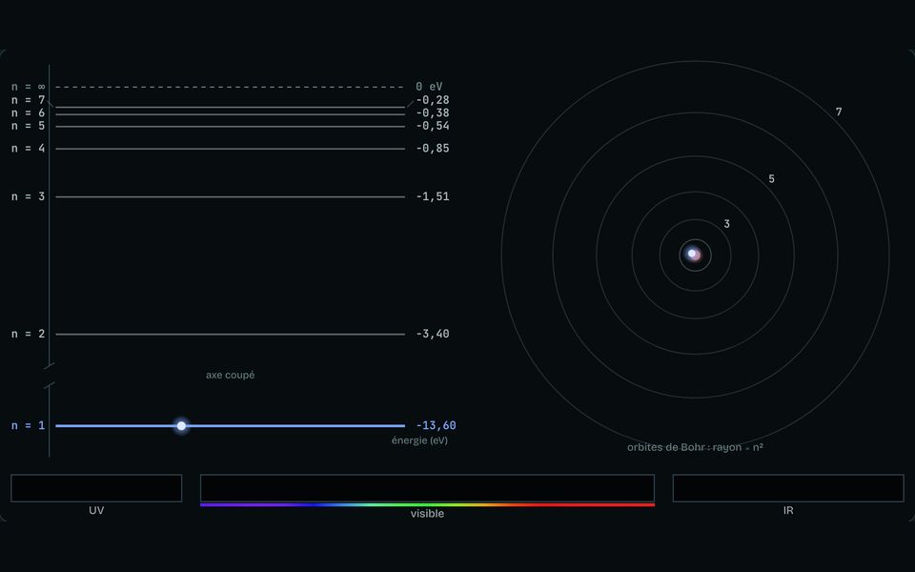Click the "IR" band label
915x572 pixels.
(x=788, y=511)
